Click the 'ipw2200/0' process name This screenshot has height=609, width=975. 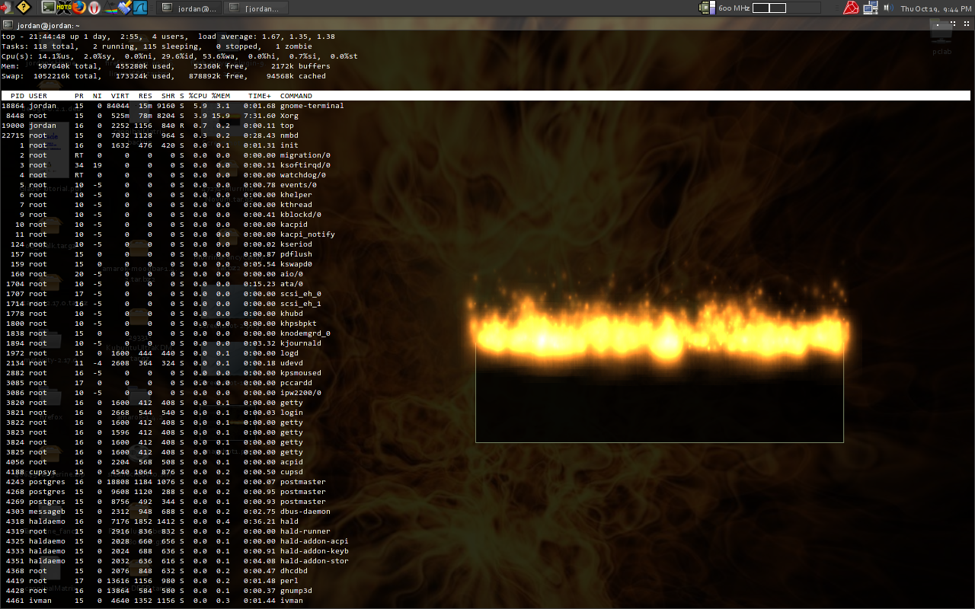(x=301, y=393)
